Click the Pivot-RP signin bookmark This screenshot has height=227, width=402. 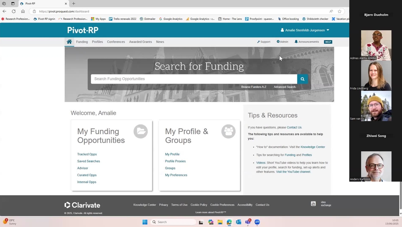coord(44,19)
